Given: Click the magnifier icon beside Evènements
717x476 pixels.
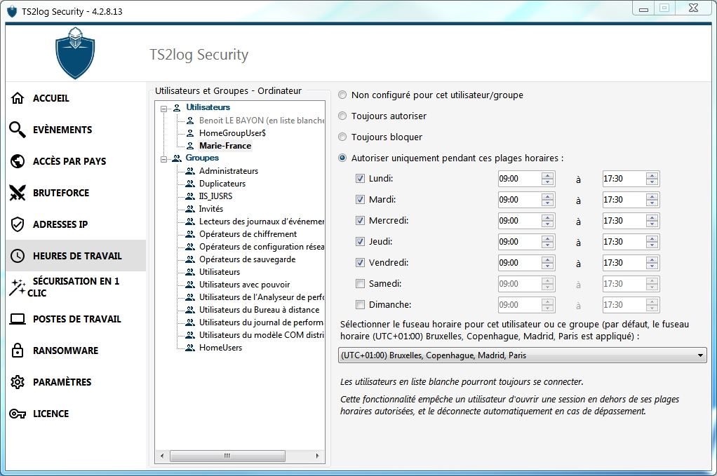Looking at the screenshot, I should pos(18,130).
